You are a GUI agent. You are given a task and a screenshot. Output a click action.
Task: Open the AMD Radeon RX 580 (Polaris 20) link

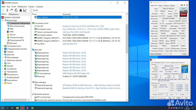(76, 73)
